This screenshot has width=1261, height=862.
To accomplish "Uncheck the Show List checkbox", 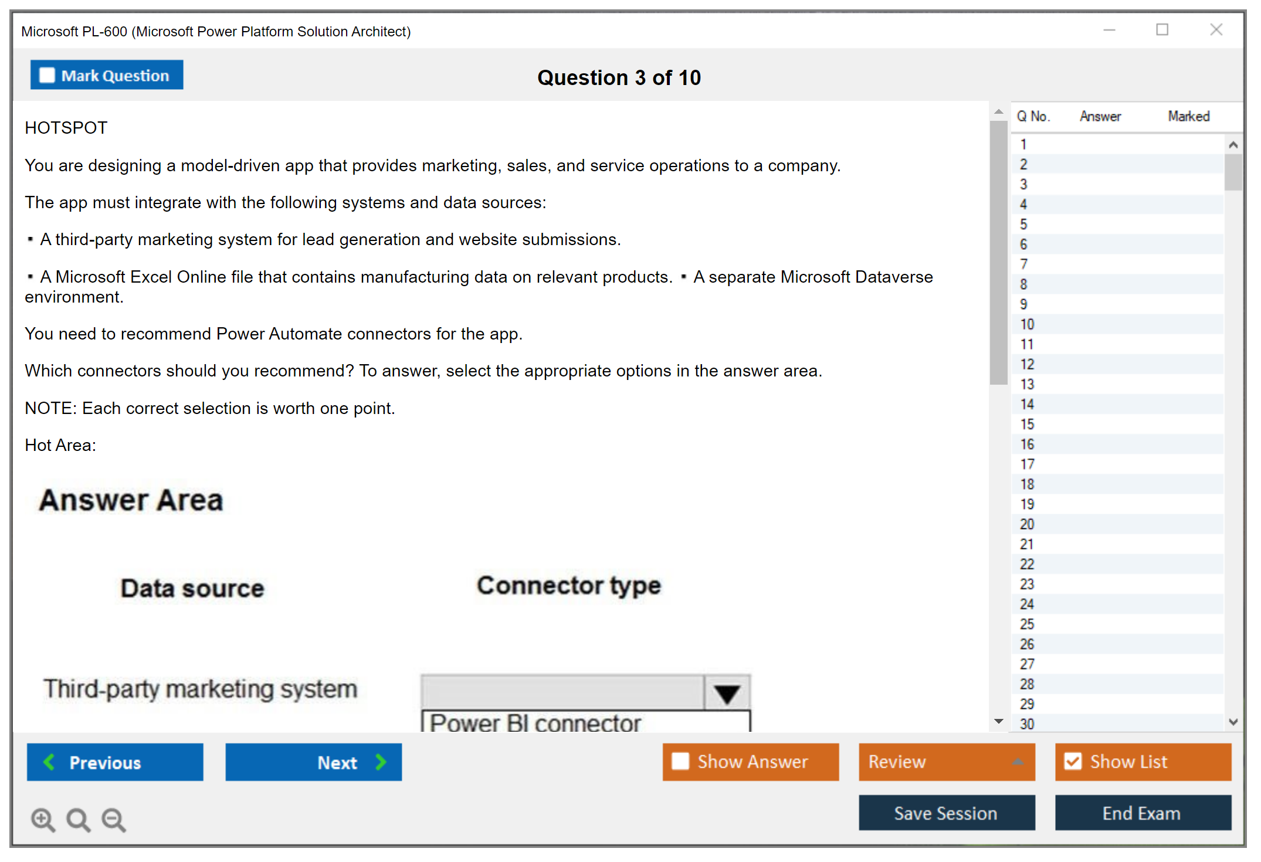I will point(1073,761).
